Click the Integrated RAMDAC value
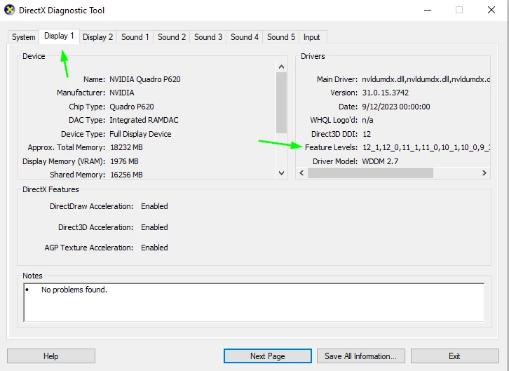 (x=144, y=120)
